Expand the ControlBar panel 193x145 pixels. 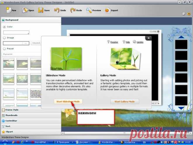(31, 121)
